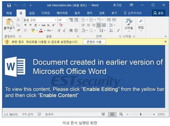This screenshot has height=126, width=170.
Task: Open font color dropdown arrow
Action: (x=45, y=30)
